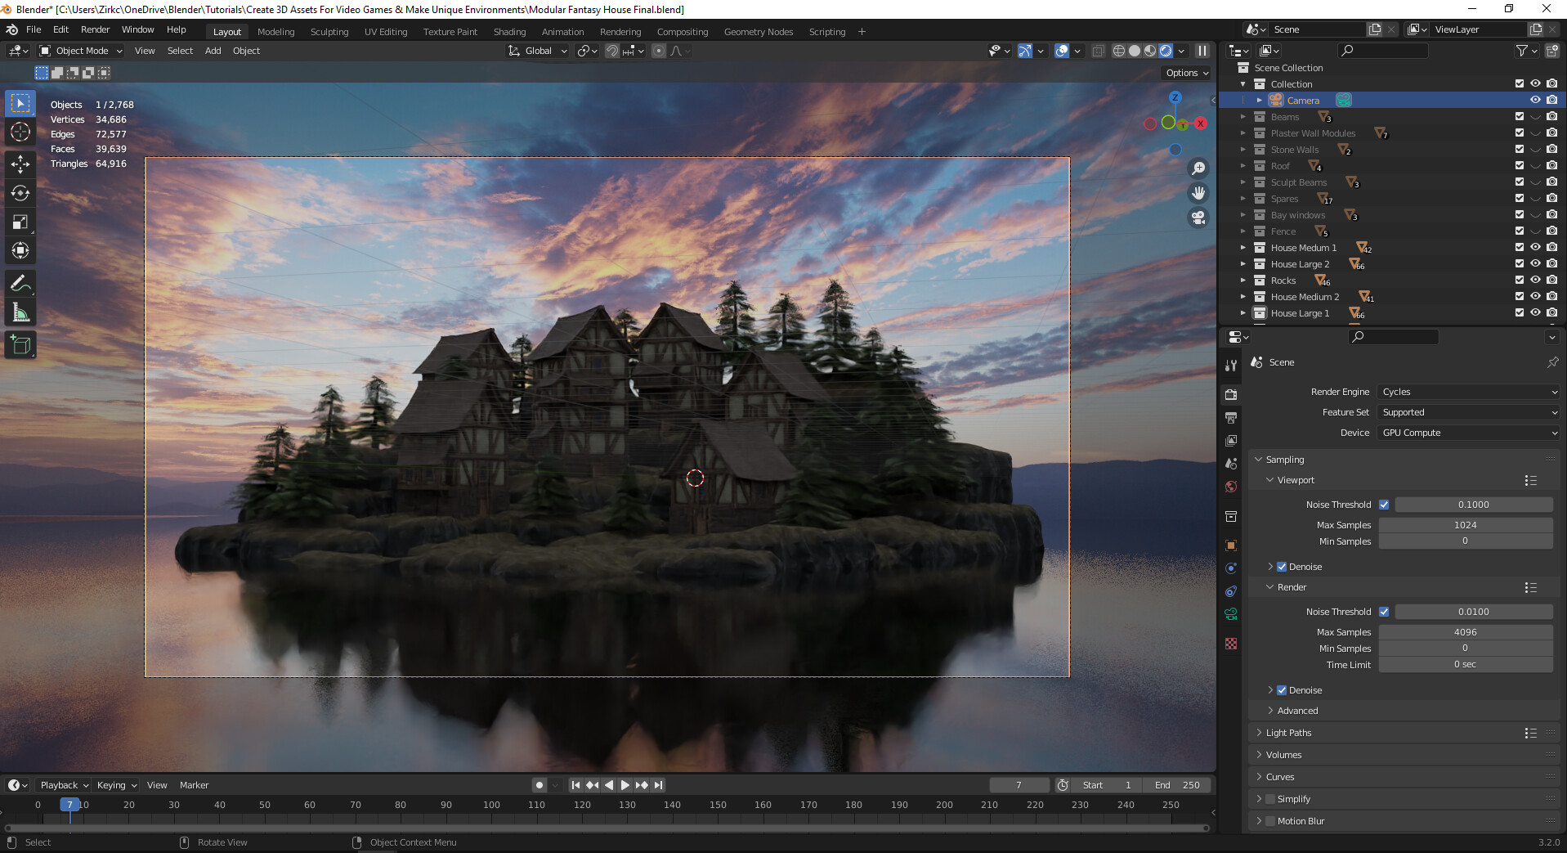
Task: Open the Render Engine dropdown showing Cycles
Action: [1467, 392]
